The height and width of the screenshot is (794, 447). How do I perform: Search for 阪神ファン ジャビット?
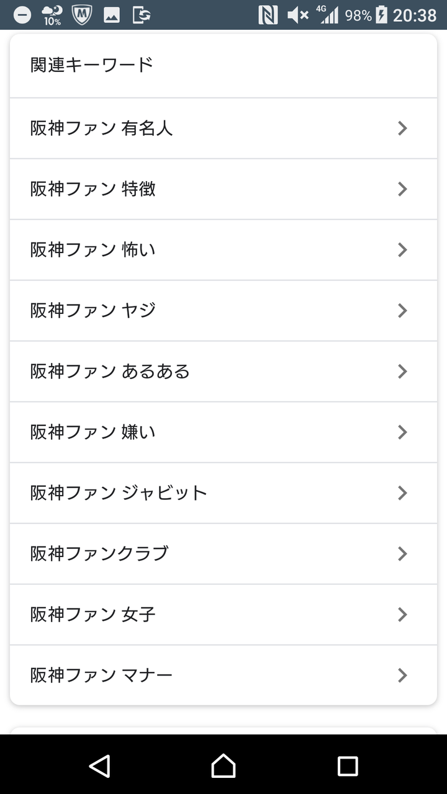click(x=119, y=493)
